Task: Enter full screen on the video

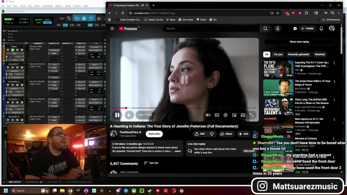Action: click(x=252, y=115)
